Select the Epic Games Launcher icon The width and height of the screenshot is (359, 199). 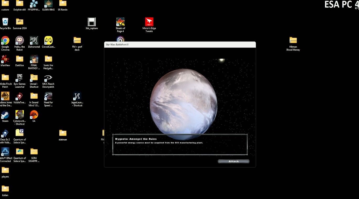click(20, 77)
